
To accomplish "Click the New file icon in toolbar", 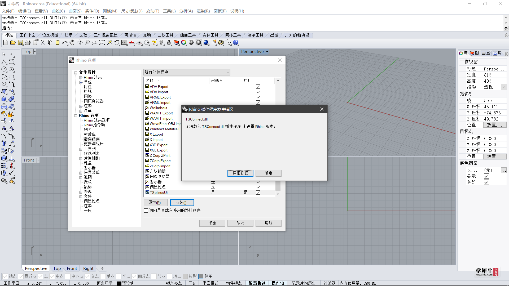I will 5,42.
